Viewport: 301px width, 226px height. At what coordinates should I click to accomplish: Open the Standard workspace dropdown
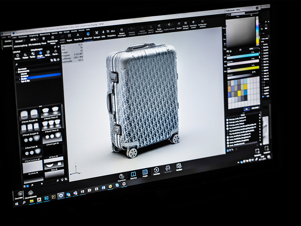(x=20, y=41)
